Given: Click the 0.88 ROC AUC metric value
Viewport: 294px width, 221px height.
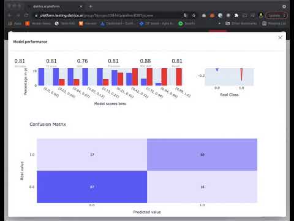Looking at the screenshot, I should (x=145, y=61).
